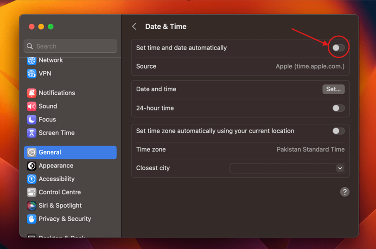Open Appearance label in sidebar
The width and height of the screenshot is (376, 249).
point(56,166)
